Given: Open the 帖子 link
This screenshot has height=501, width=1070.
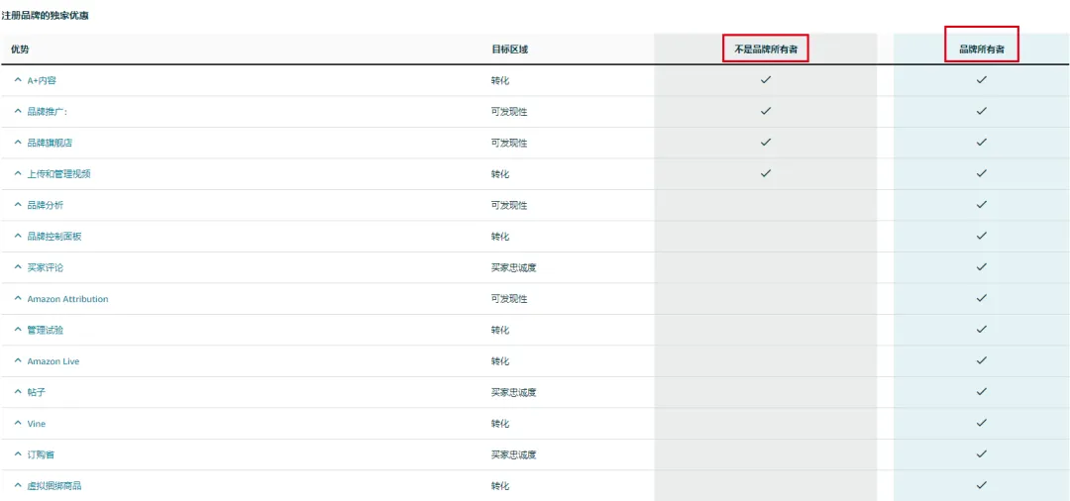Looking at the screenshot, I should tap(37, 393).
